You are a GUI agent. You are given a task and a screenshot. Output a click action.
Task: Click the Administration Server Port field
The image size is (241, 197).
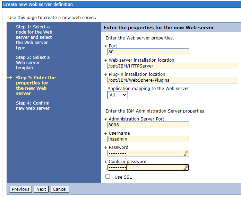tap(148, 125)
